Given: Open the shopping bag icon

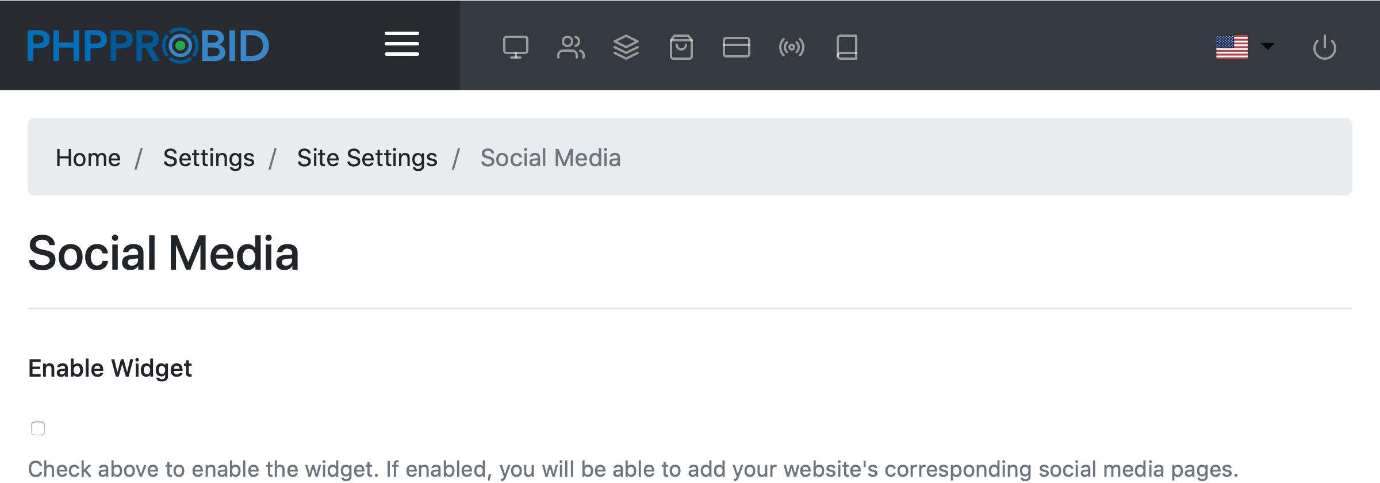Looking at the screenshot, I should [x=681, y=47].
